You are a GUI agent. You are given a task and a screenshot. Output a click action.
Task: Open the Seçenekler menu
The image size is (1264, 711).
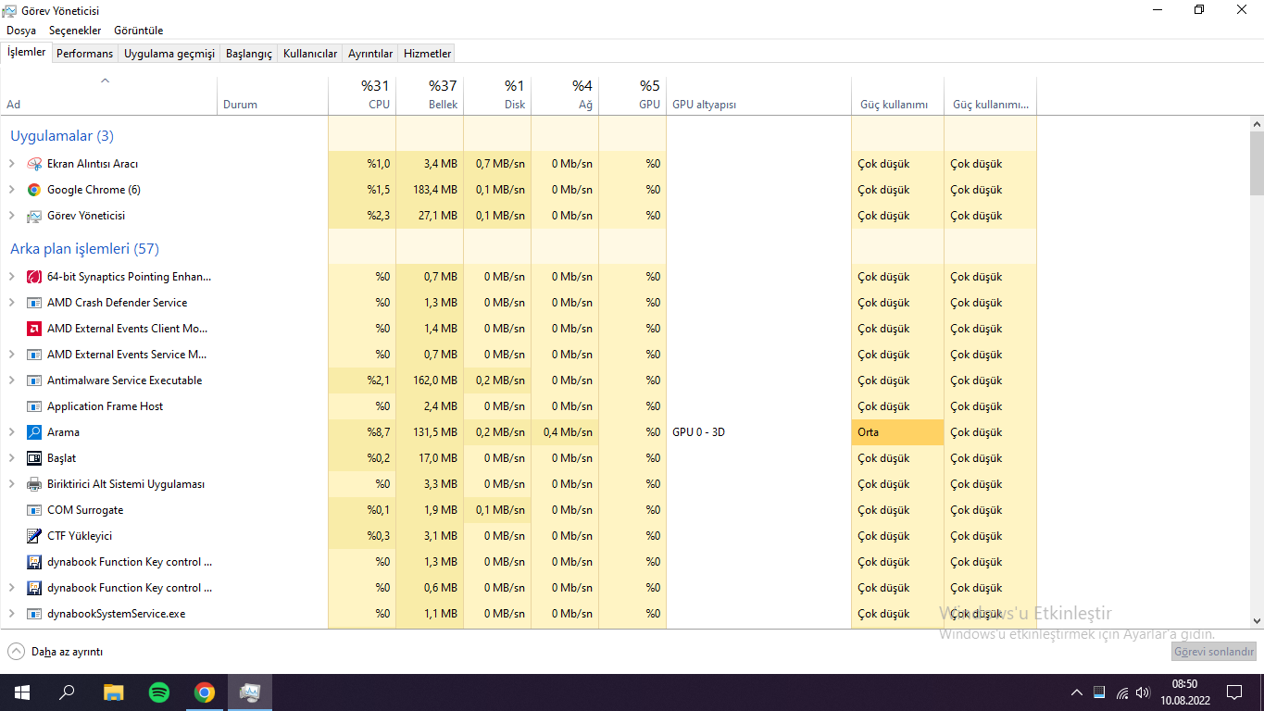click(x=75, y=31)
